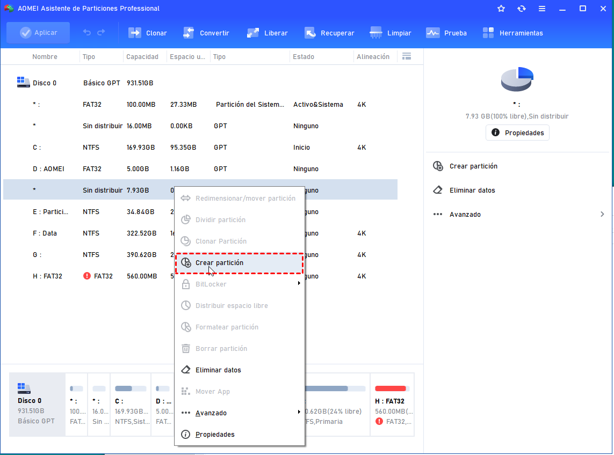Click the refresh icon in title bar
The image size is (614, 455).
point(522,9)
